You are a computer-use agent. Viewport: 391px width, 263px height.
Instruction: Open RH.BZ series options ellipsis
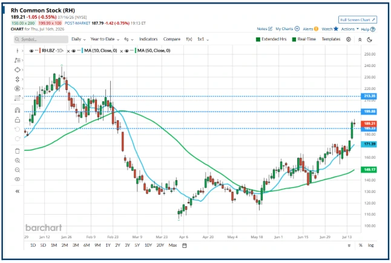(37, 51)
